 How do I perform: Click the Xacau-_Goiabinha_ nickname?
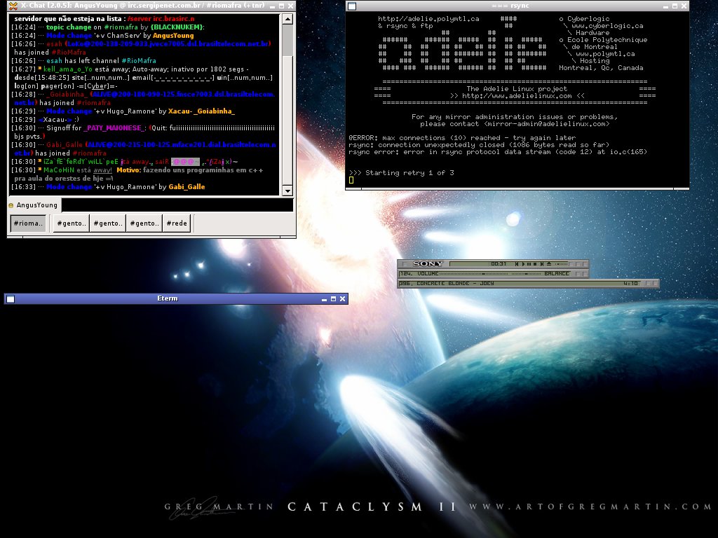coord(201,111)
